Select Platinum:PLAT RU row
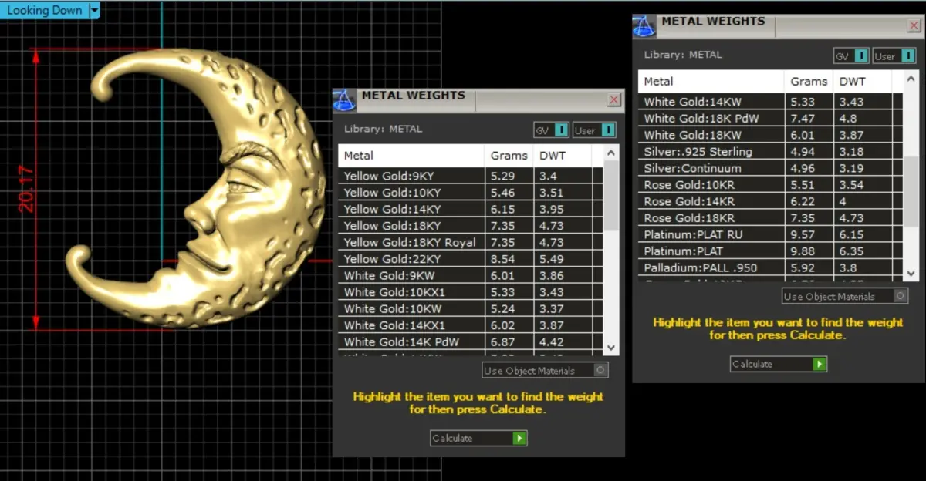The width and height of the screenshot is (926, 481). (x=771, y=234)
